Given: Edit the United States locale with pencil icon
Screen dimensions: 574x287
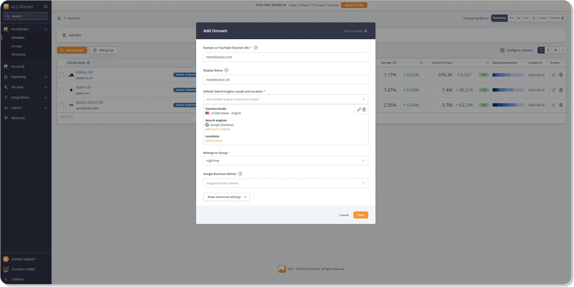Looking at the screenshot, I should (x=359, y=110).
